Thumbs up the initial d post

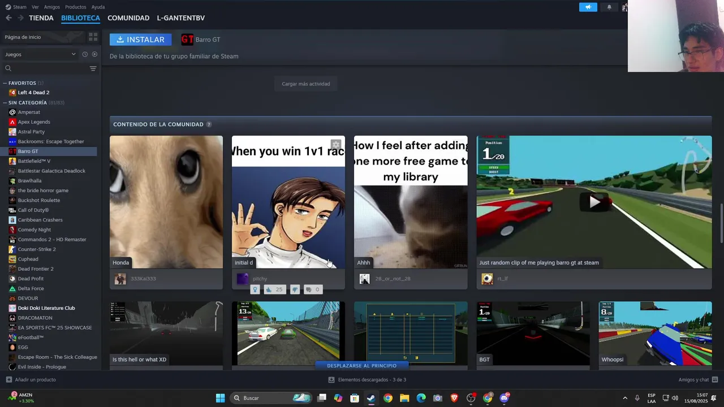(x=274, y=289)
